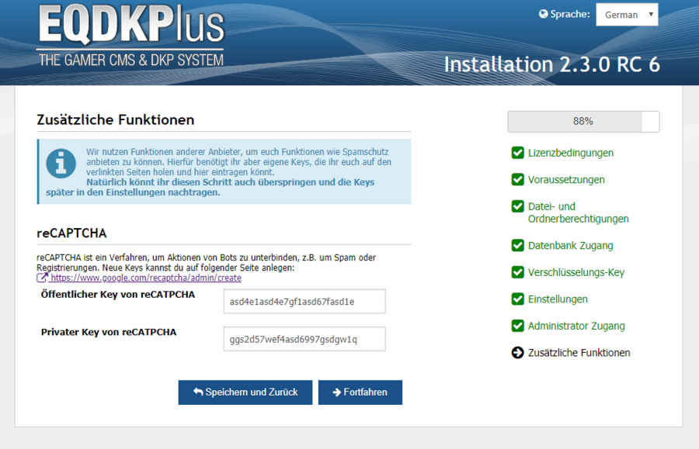
Task: Toggle the check beside Administrator Zugang
Action: click(x=516, y=326)
